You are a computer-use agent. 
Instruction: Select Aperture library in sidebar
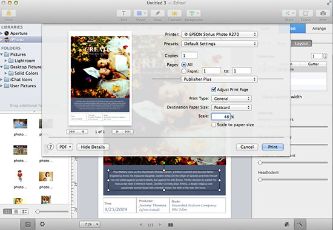[19, 33]
